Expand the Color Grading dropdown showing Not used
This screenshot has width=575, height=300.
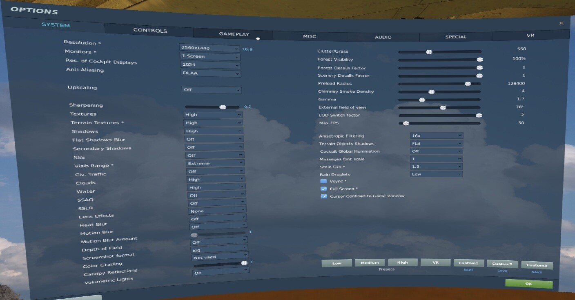pyautogui.click(x=220, y=257)
